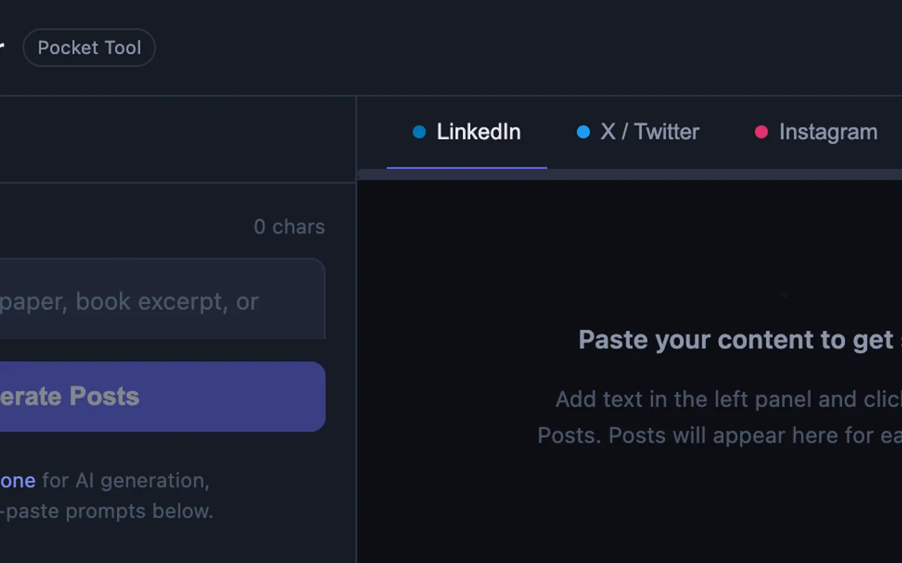This screenshot has height=563, width=902.
Task: Click the copy-paste prompts below text
Action: [106, 512]
